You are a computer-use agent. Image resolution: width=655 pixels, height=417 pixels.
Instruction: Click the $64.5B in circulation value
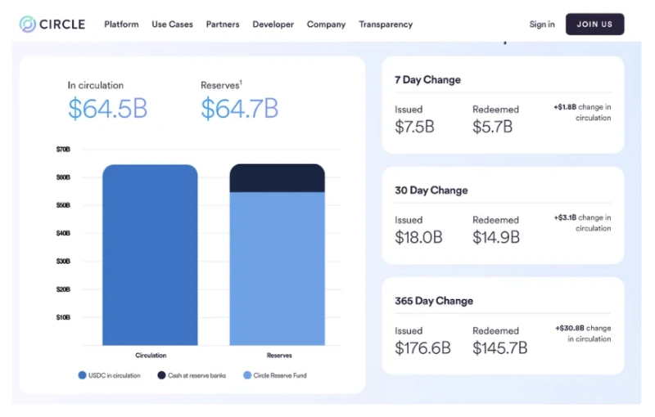tap(108, 109)
